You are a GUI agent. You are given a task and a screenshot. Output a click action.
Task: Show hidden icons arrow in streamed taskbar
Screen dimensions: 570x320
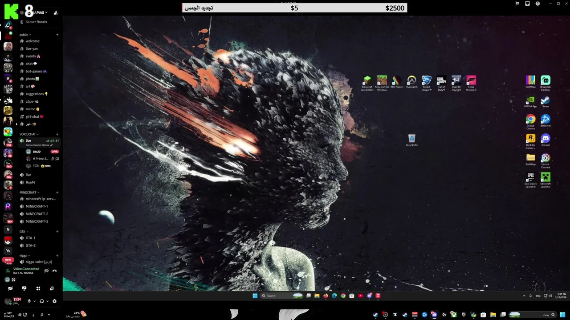click(x=524, y=296)
